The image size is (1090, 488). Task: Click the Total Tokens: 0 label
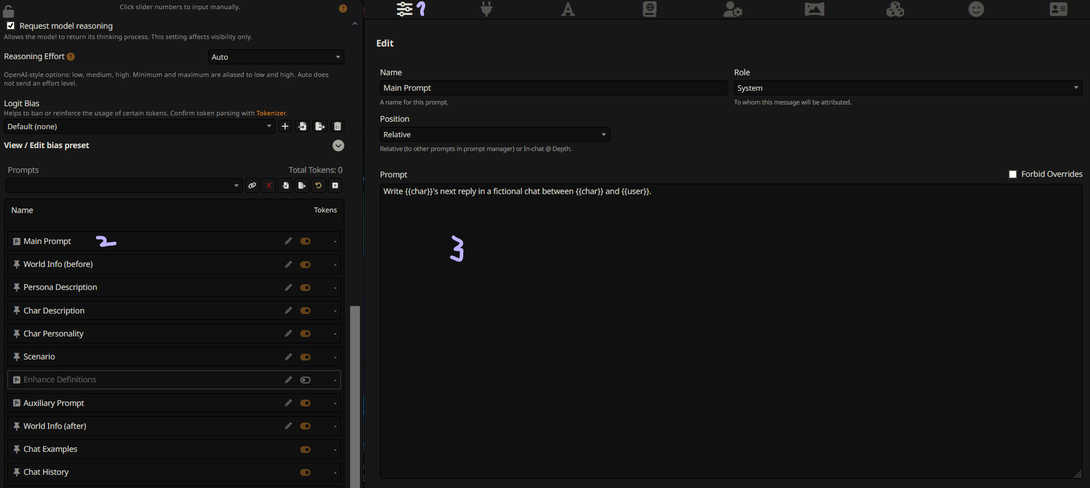315,170
